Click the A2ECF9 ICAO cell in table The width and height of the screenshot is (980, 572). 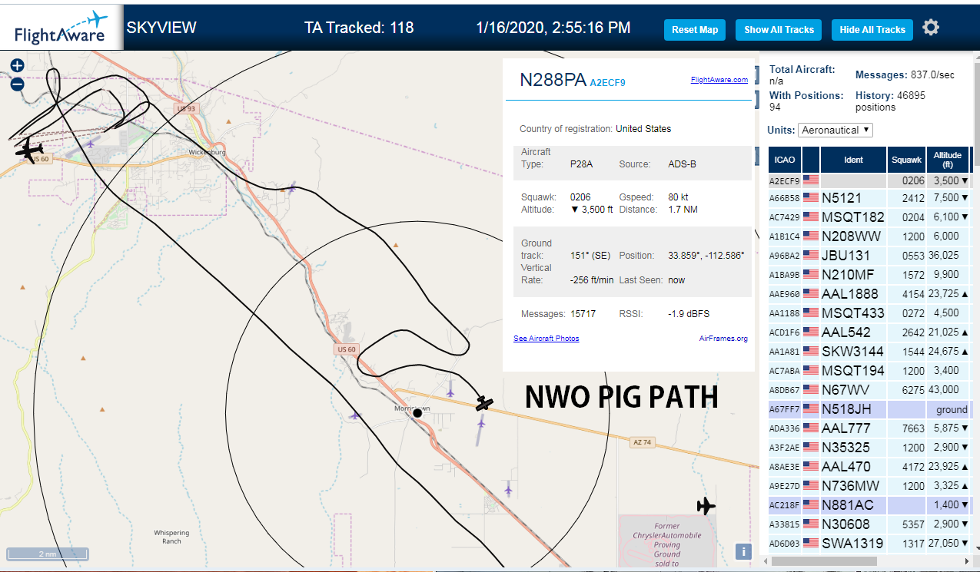pos(785,181)
